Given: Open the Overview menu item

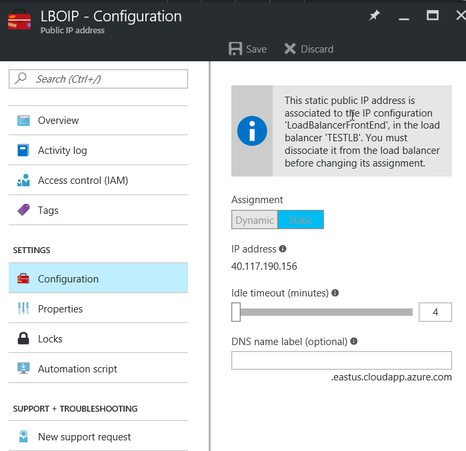Looking at the screenshot, I should 58,121.
